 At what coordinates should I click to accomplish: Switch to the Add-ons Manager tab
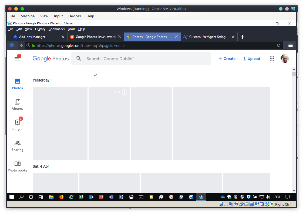37,37
